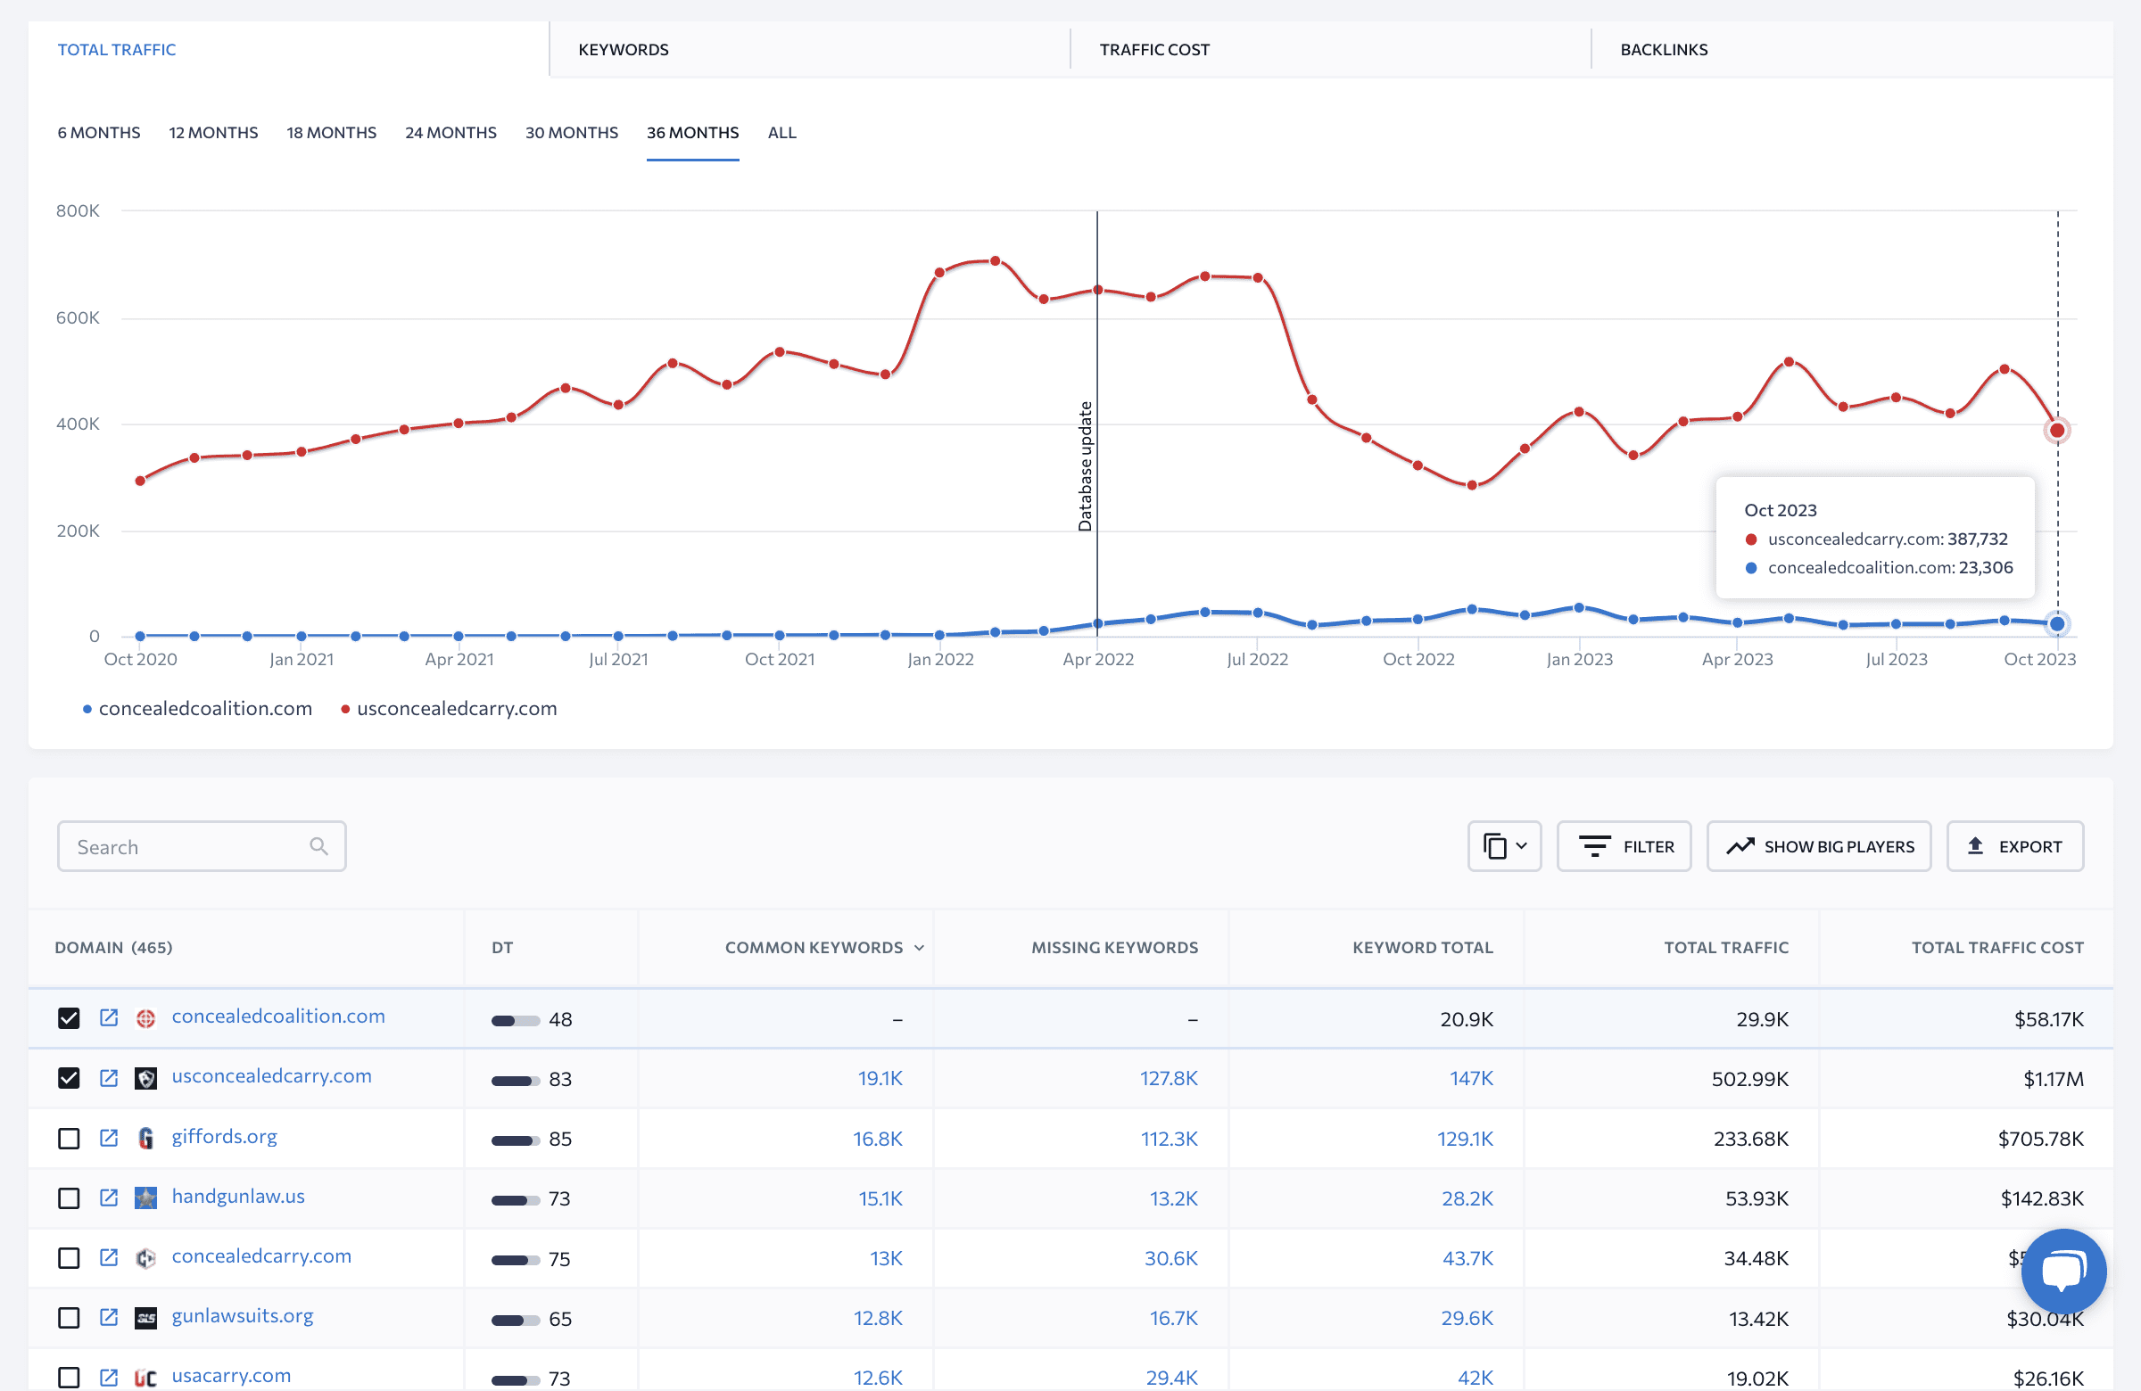
Task: Click the Oct 2023 blue data point
Action: tap(2056, 623)
